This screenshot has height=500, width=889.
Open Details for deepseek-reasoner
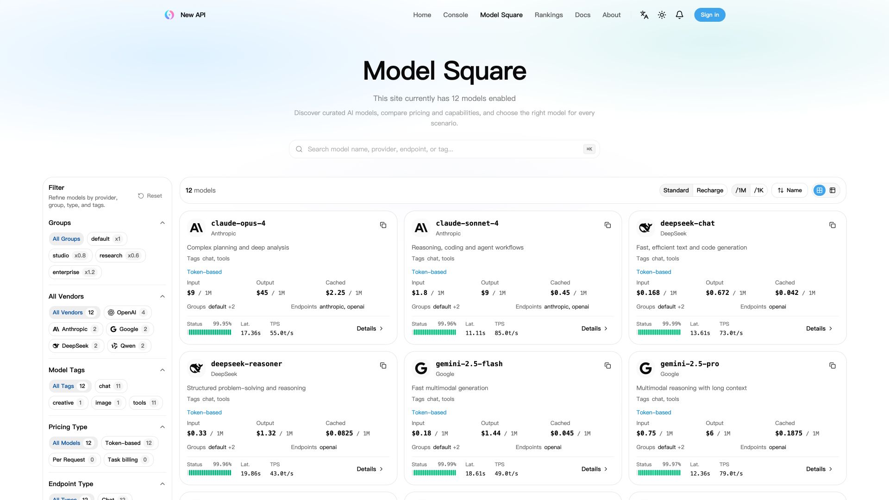click(370, 469)
